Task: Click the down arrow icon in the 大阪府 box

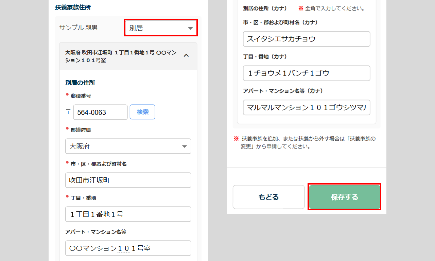Action: coord(184,146)
